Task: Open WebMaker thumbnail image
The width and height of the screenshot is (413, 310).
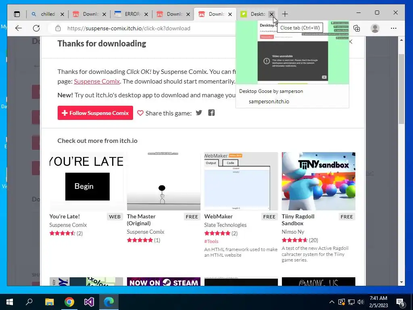Action: [241, 181]
